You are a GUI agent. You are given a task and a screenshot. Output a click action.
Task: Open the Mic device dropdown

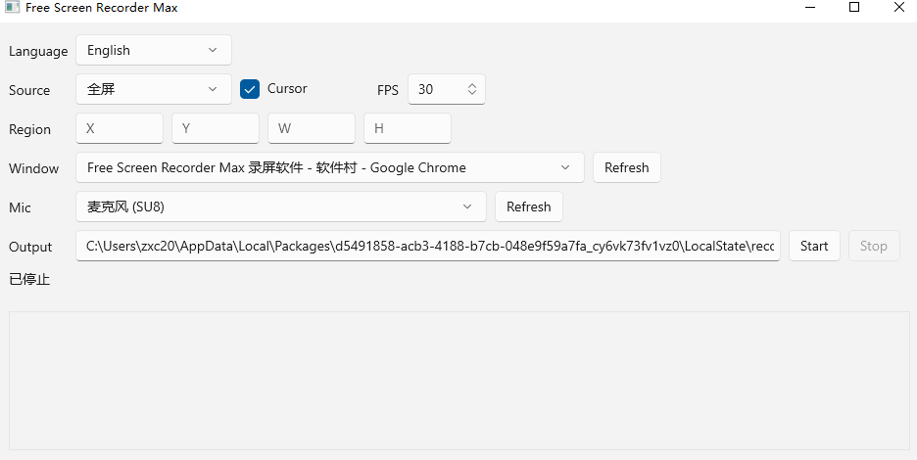point(280,207)
